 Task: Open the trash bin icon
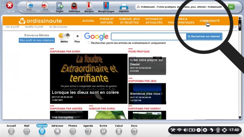coord(218,130)
